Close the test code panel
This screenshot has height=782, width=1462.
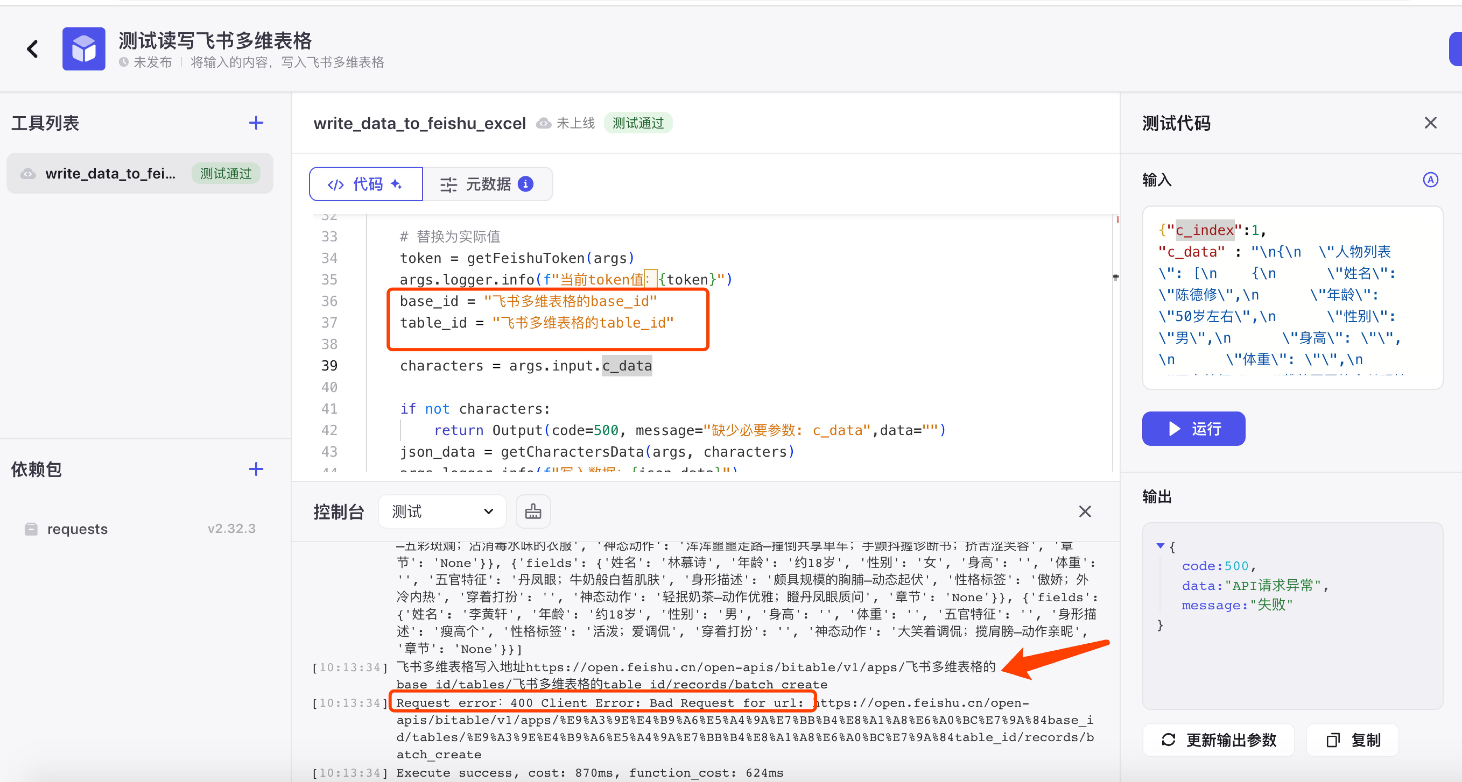tap(1430, 122)
